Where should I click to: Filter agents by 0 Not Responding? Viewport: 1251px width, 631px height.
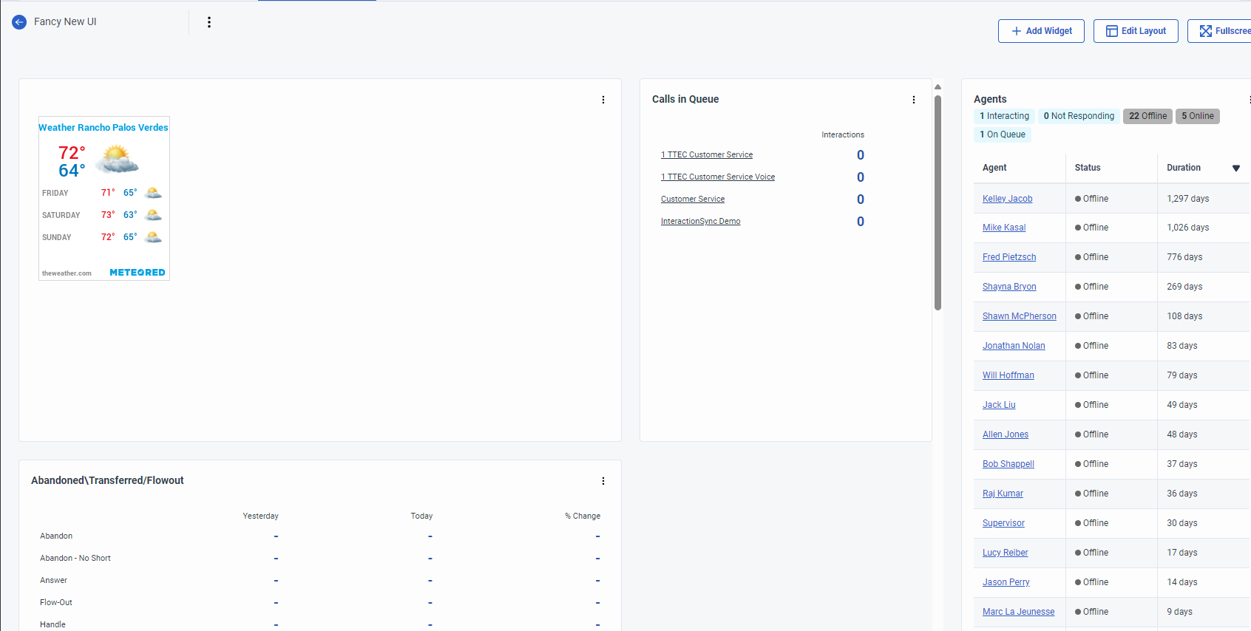(1079, 116)
